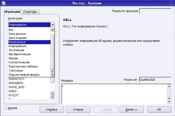Choose Дата и время category
Image resolution: width=175 pixels, height=116 pixels.
tap(29, 38)
